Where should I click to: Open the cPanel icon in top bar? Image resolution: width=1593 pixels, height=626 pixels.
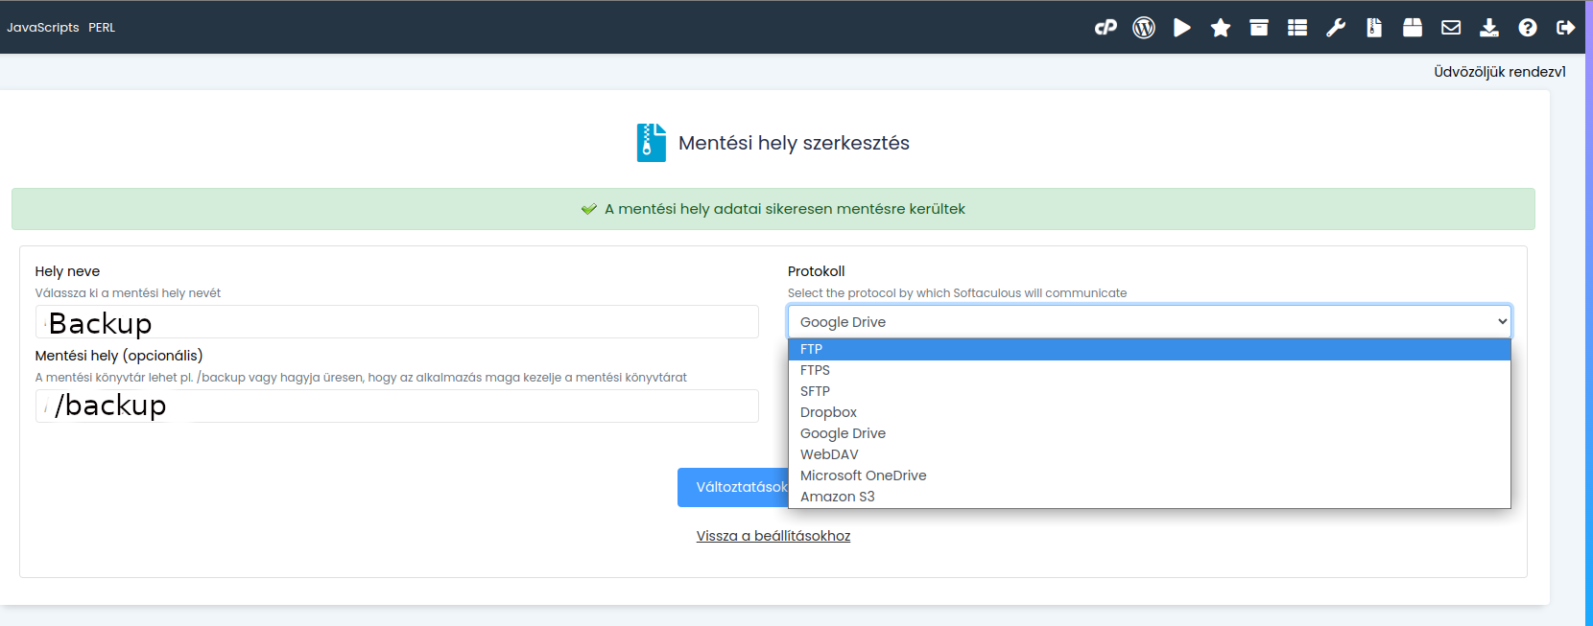tap(1106, 28)
